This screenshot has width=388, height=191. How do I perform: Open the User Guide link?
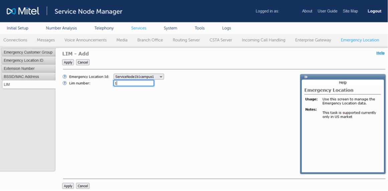(x=327, y=11)
